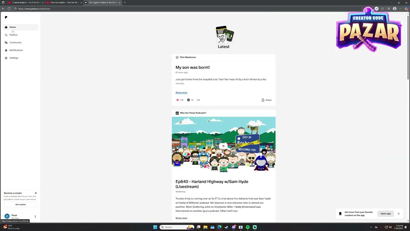
Task: Click the taskbar Search box
Action: coord(177,227)
